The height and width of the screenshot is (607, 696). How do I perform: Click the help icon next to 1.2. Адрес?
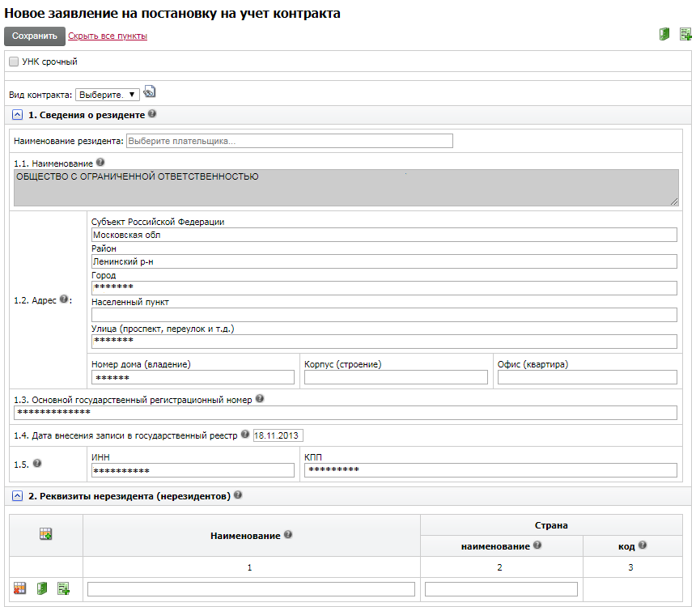64,299
